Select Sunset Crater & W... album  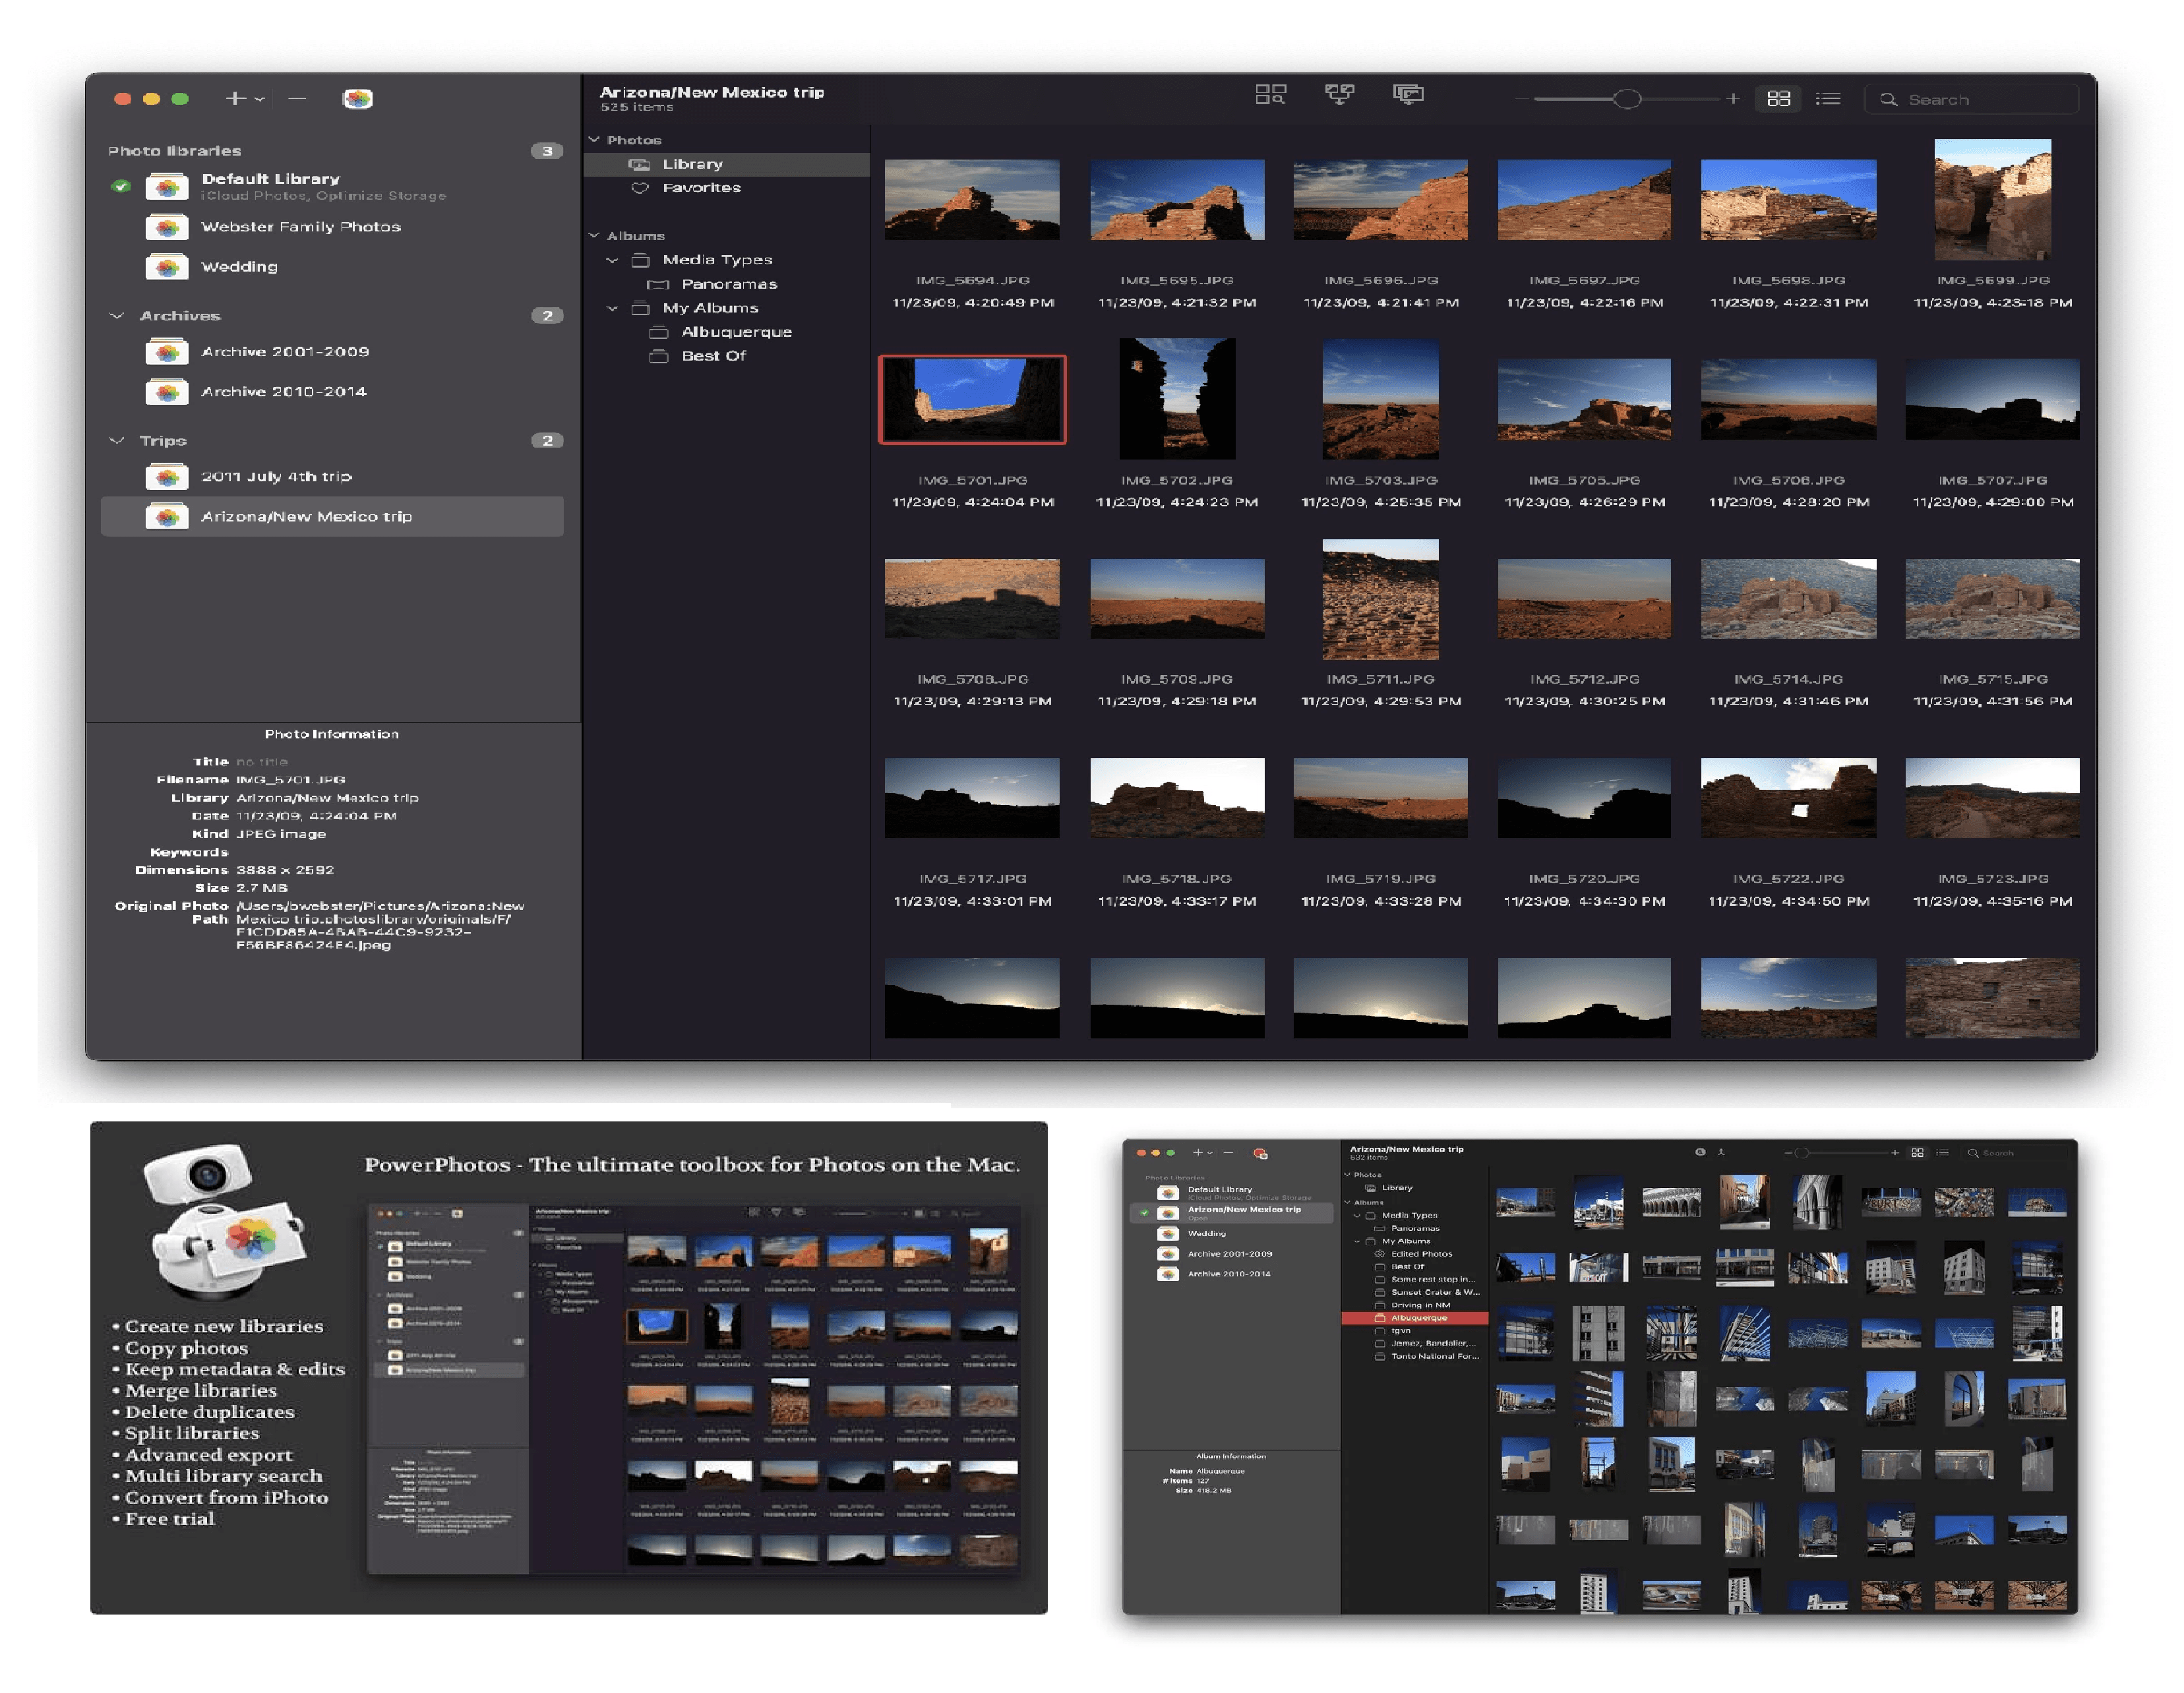[x=1414, y=1292]
